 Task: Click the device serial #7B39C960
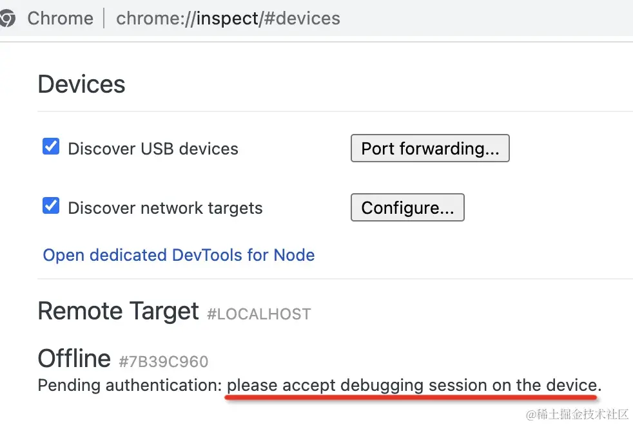click(163, 361)
